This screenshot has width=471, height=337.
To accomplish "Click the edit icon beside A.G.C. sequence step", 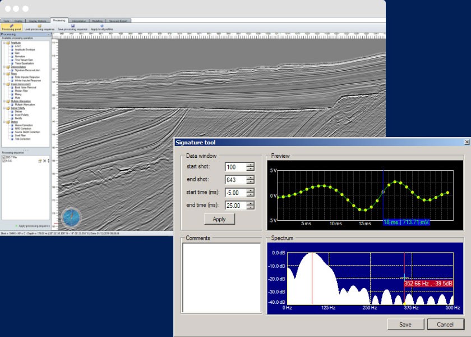I will pos(40,161).
